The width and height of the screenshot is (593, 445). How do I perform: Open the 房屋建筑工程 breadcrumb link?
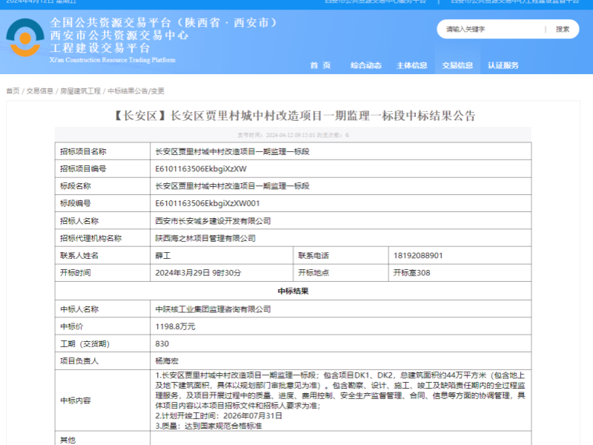coord(81,90)
